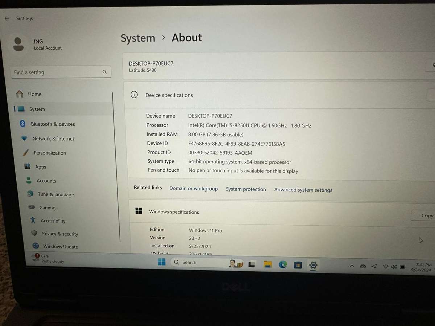Launch Microsoft Edge from the taskbar
The height and width of the screenshot is (326, 435).
click(x=282, y=265)
